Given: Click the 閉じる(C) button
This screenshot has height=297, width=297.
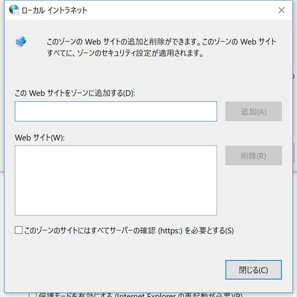Looking at the screenshot, I should [254, 270].
